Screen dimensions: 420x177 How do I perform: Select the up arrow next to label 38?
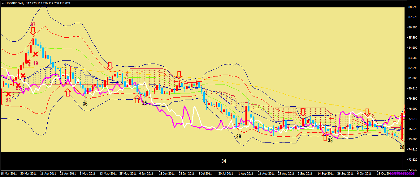tap(325, 136)
